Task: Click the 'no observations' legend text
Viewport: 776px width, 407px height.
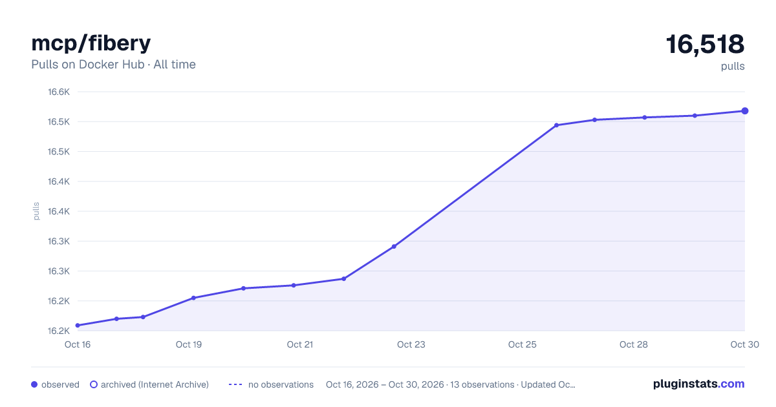Action: point(281,384)
